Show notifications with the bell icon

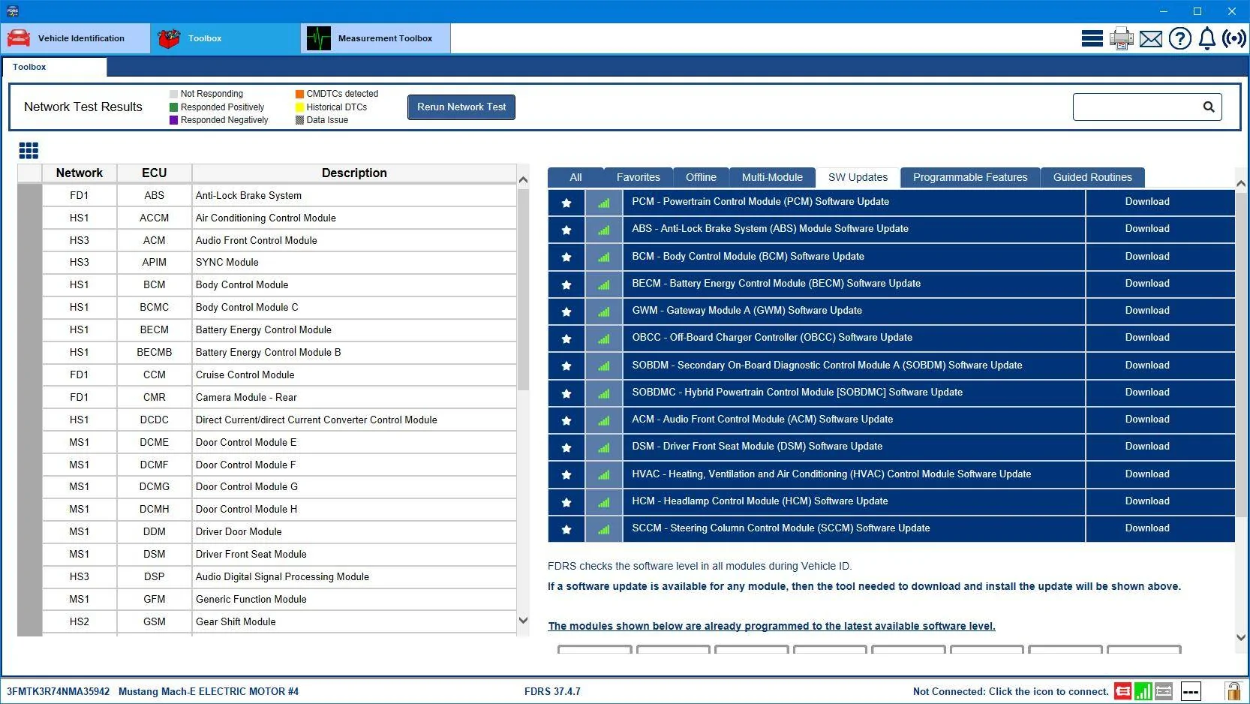[x=1206, y=38]
